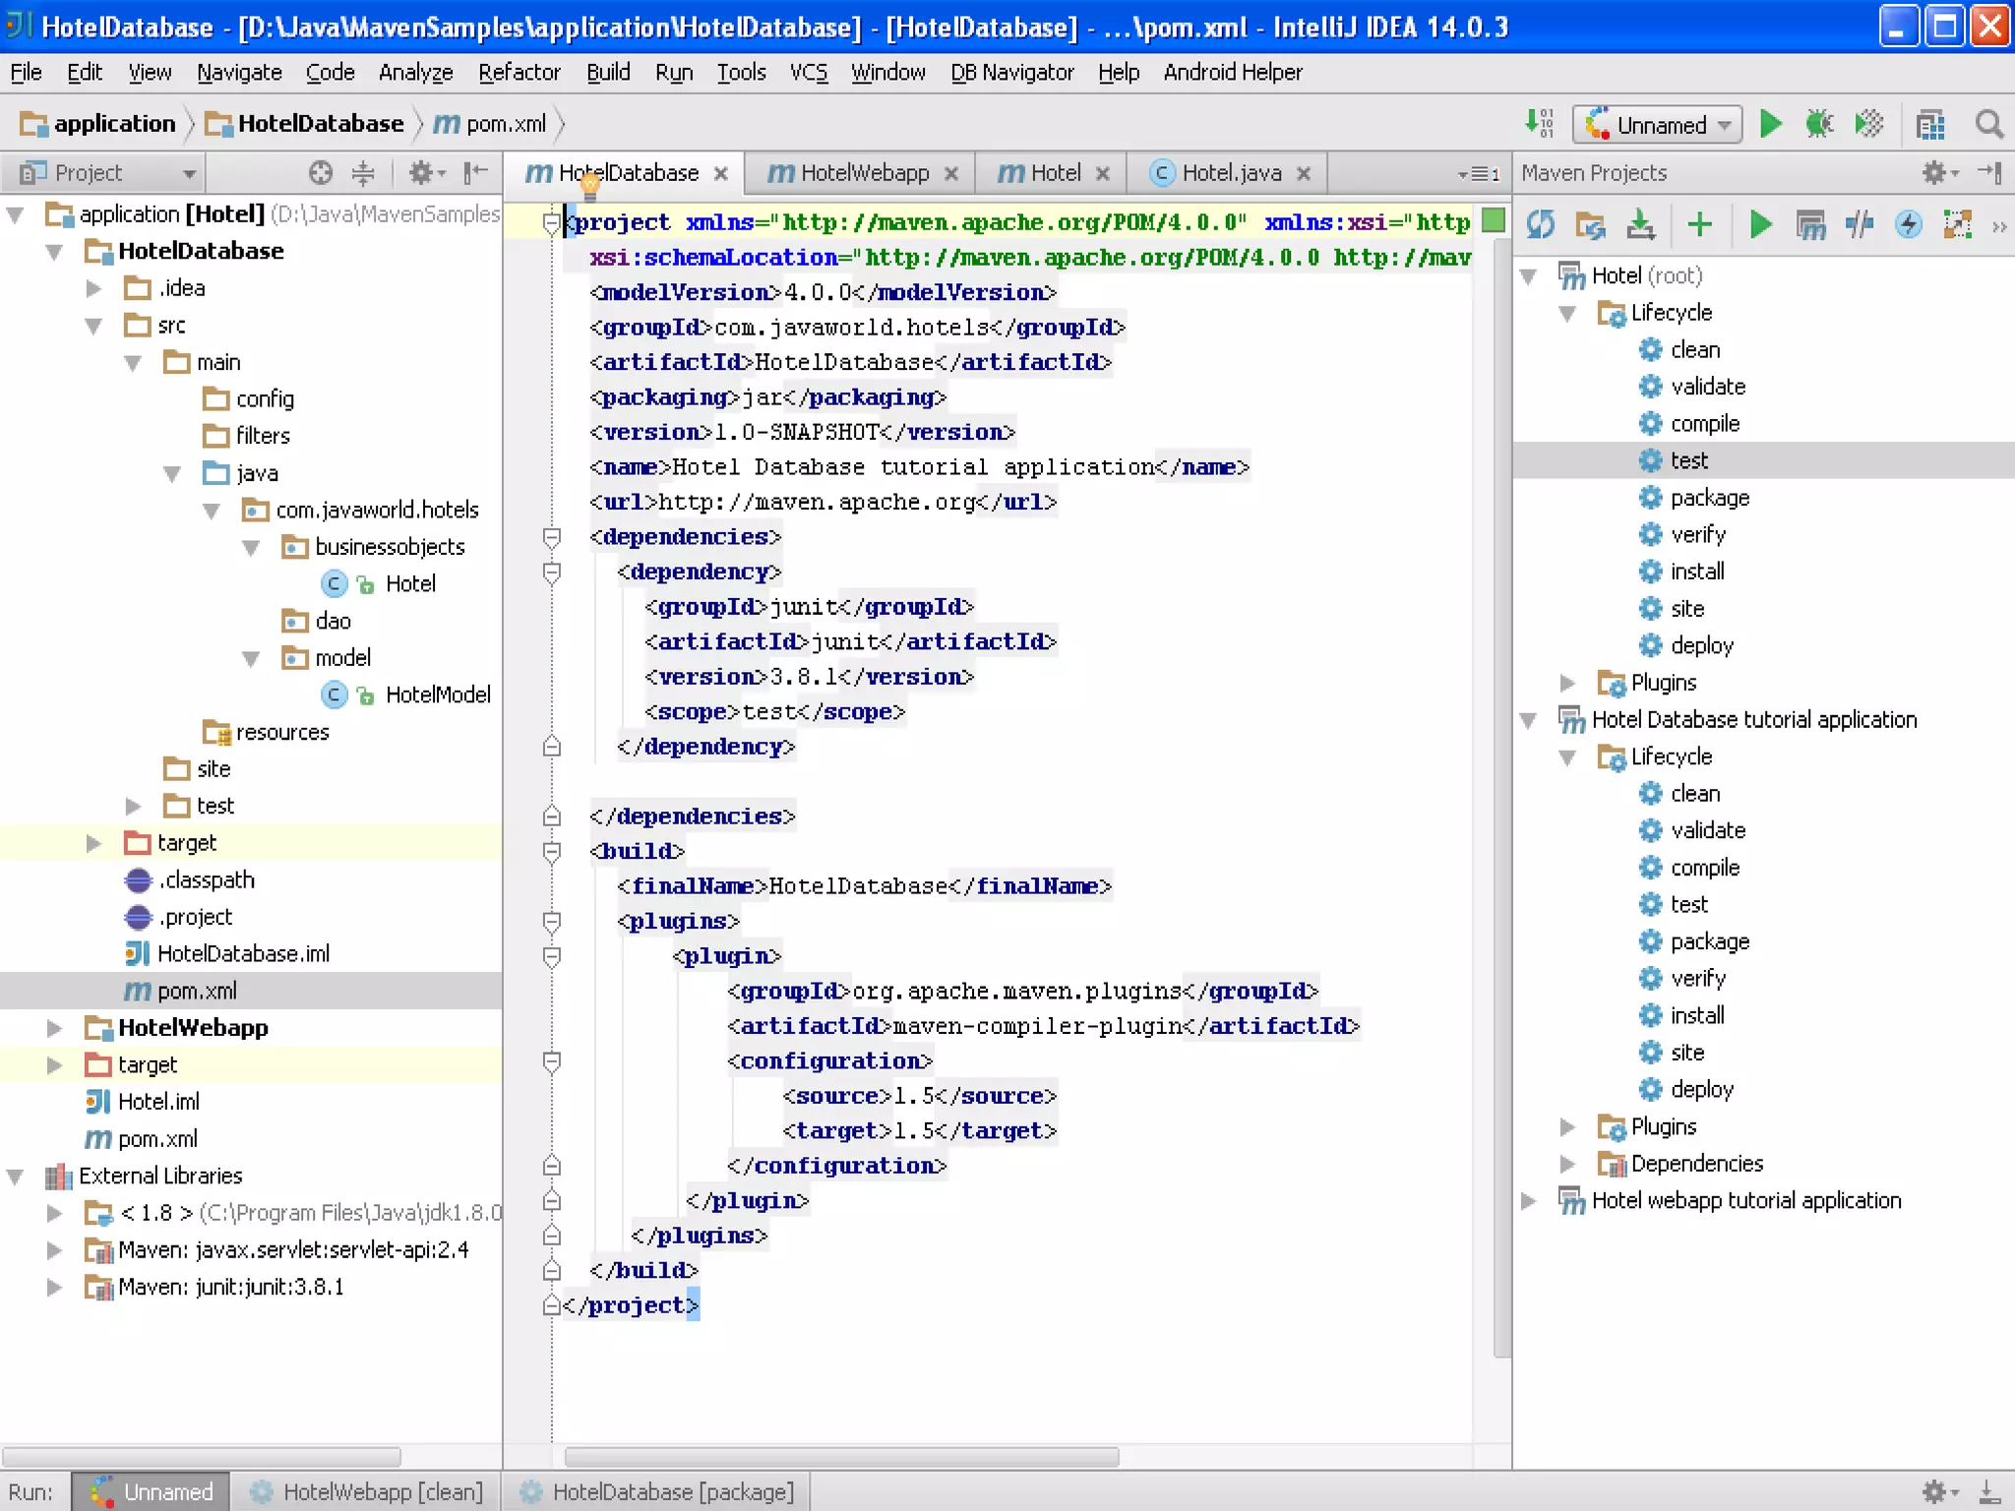Image resolution: width=2015 pixels, height=1511 pixels.
Task: Collapse the HotelDatabase module node
Action: point(55,252)
